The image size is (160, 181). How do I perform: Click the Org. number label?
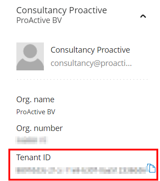click(x=39, y=128)
